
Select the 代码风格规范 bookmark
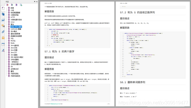pos(15,76)
